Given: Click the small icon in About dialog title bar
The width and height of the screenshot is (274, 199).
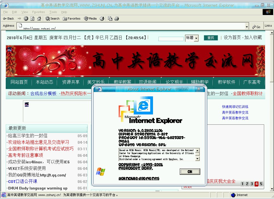Looking at the screenshot, I should [x=100, y=89].
